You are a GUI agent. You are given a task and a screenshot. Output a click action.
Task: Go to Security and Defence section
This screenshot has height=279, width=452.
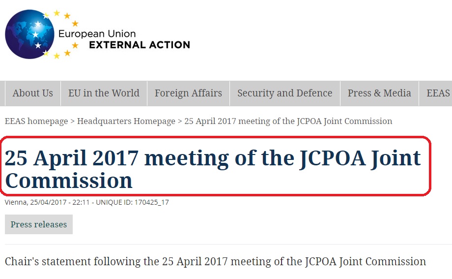(x=285, y=93)
